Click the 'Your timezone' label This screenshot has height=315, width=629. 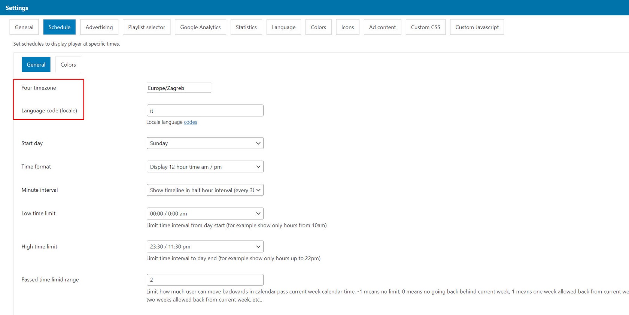coord(39,88)
